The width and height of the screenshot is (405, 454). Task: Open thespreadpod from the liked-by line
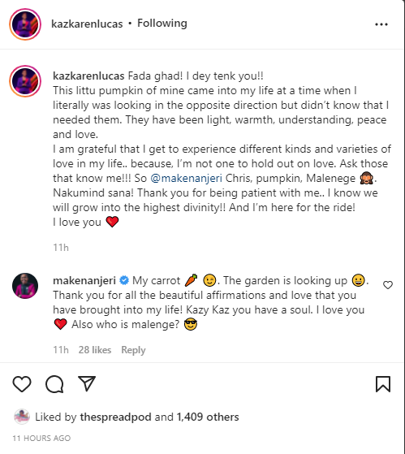(x=116, y=417)
